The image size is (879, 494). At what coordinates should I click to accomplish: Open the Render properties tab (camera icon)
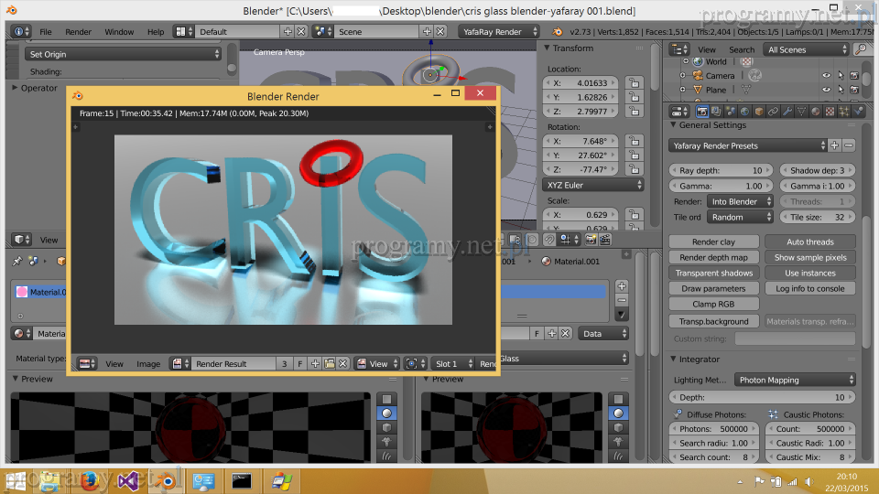(x=702, y=111)
